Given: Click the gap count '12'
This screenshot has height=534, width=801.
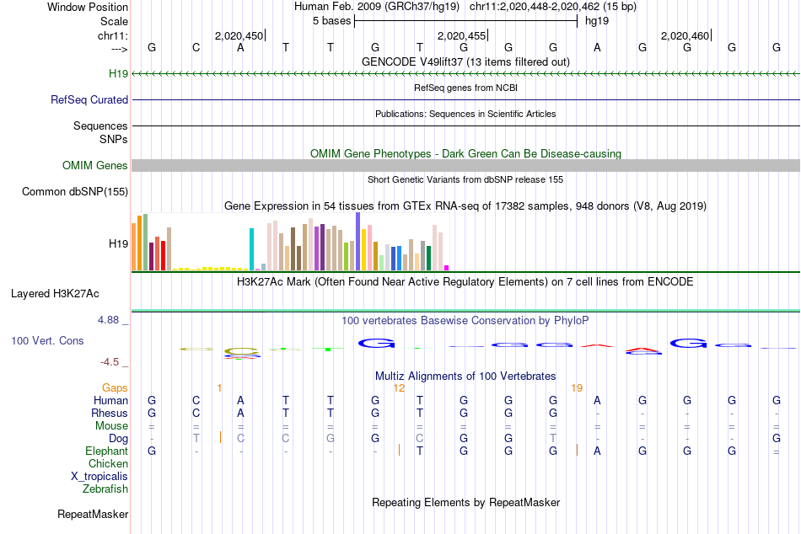Looking at the screenshot, I should click(399, 388).
